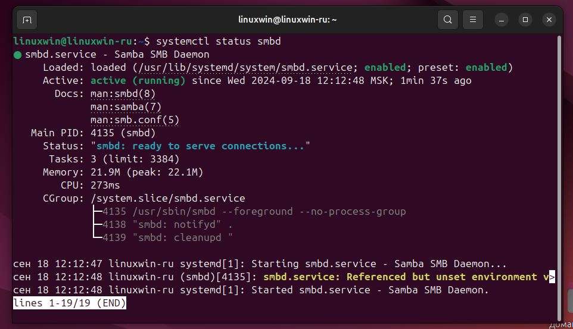Click the 'active (running)' status text
The width and height of the screenshot is (573, 329).
[138, 81]
